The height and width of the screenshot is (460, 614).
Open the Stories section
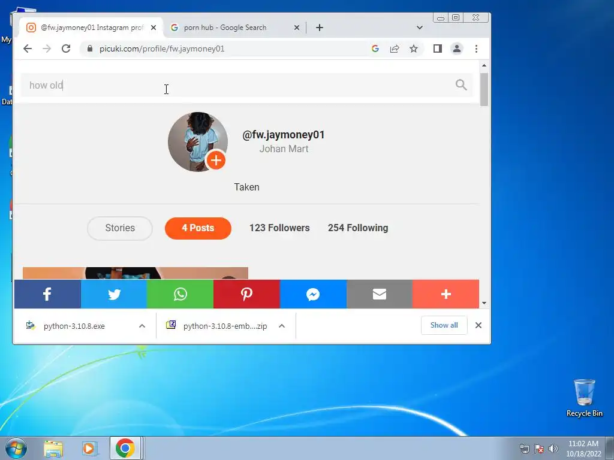(120, 228)
